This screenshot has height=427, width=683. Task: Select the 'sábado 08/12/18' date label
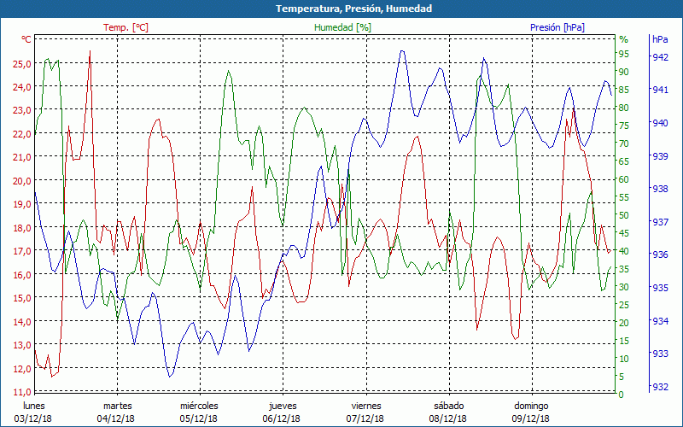[x=448, y=412]
